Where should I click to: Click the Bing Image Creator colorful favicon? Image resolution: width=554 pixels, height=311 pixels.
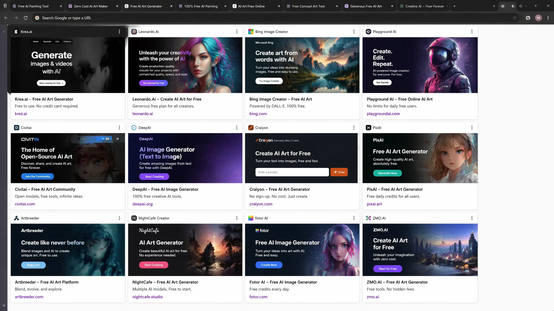click(251, 32)
